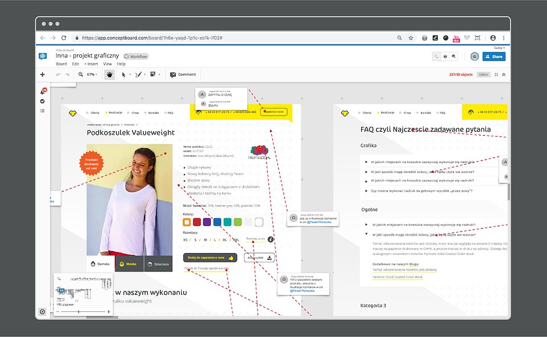Open the browser profile icon
547x337 pixels.
click(x=493, y=38)
